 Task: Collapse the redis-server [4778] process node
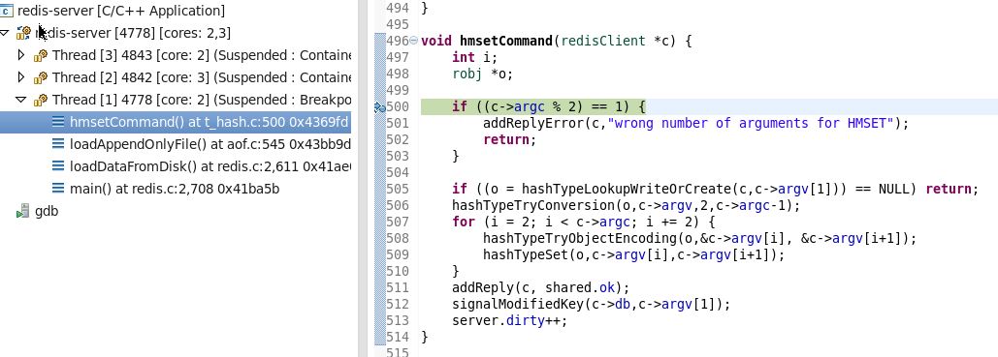tap(5, 33)
